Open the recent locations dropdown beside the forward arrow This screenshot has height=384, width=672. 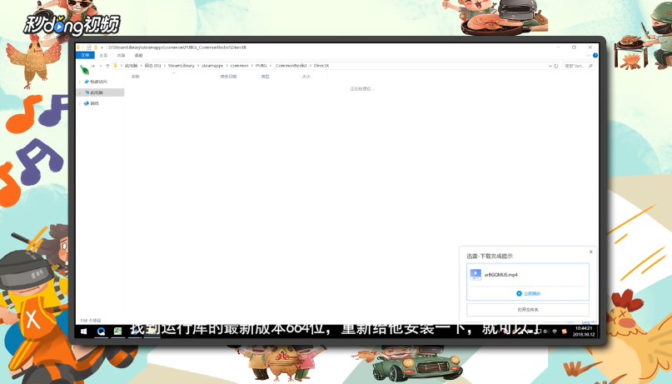click(100, 66)
